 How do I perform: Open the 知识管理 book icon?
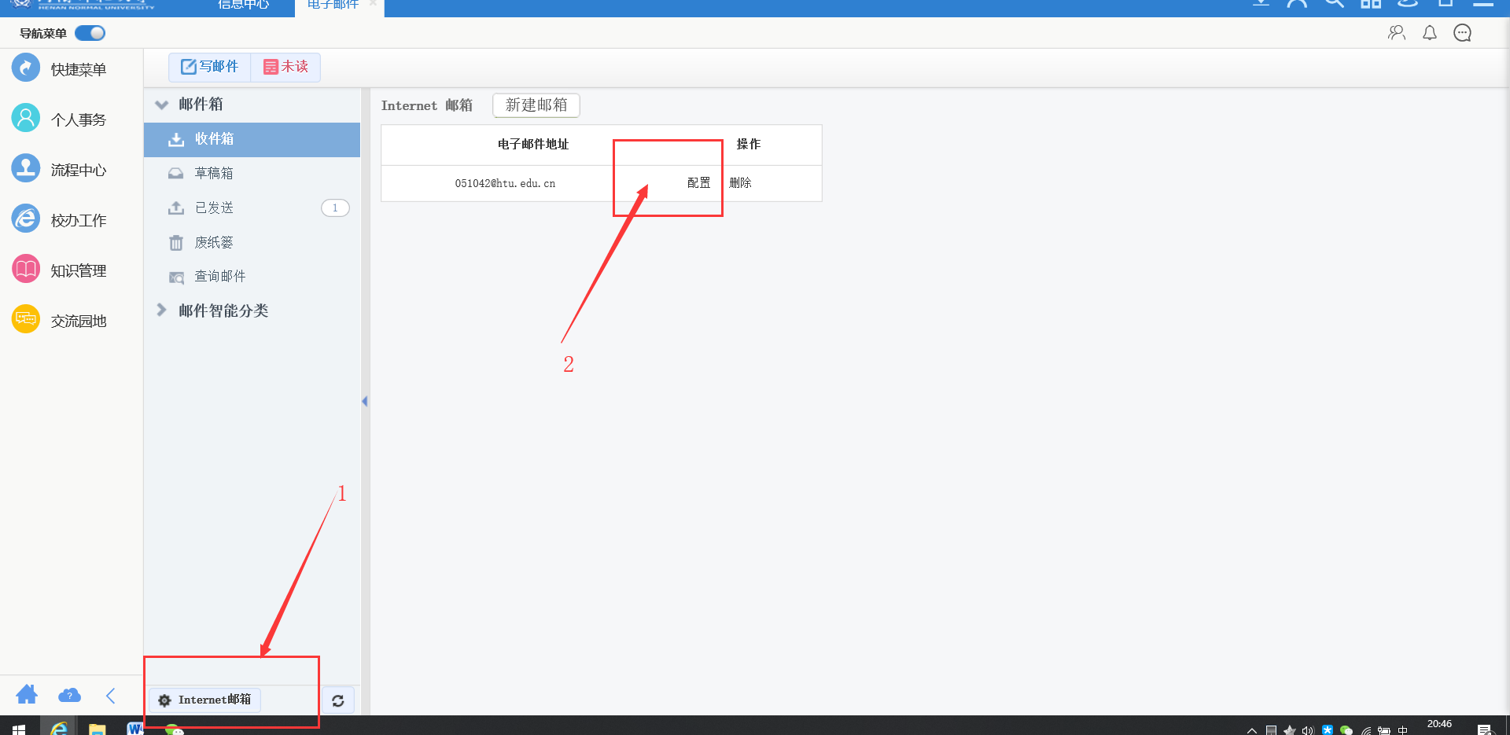(x=26, y=270)
